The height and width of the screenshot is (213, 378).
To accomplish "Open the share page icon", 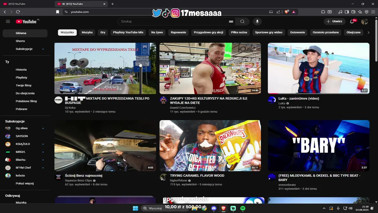I will 278,12.
